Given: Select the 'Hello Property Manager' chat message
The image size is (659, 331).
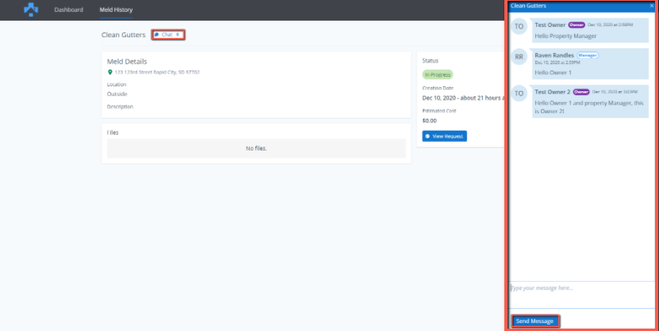Looking at the screenshot, I should click(565, 37).
